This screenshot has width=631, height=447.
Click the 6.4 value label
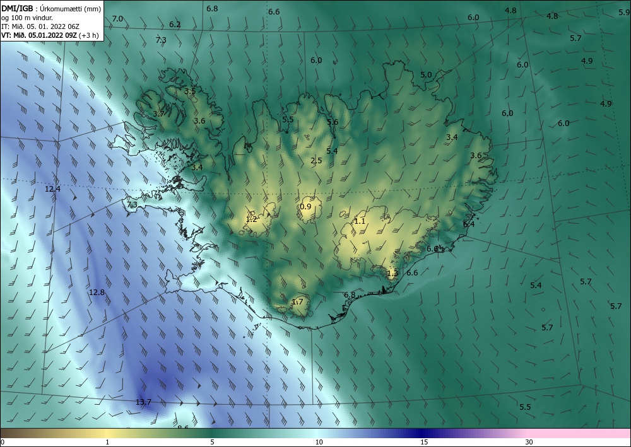pyautogui.click(x=469, y=224)
